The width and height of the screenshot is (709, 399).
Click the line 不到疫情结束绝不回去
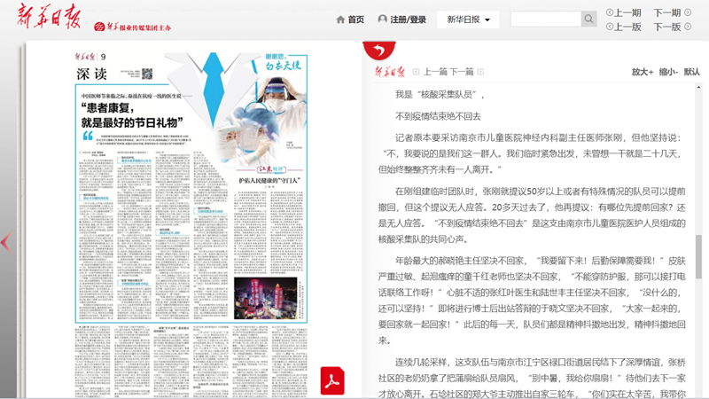(x=438, y=116)
